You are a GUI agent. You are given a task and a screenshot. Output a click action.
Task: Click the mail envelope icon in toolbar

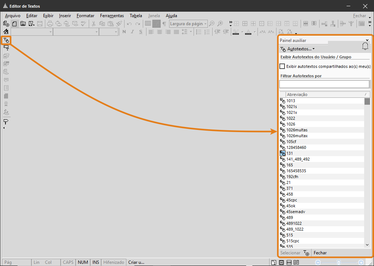pyautogui.click(x=75, y=24)
